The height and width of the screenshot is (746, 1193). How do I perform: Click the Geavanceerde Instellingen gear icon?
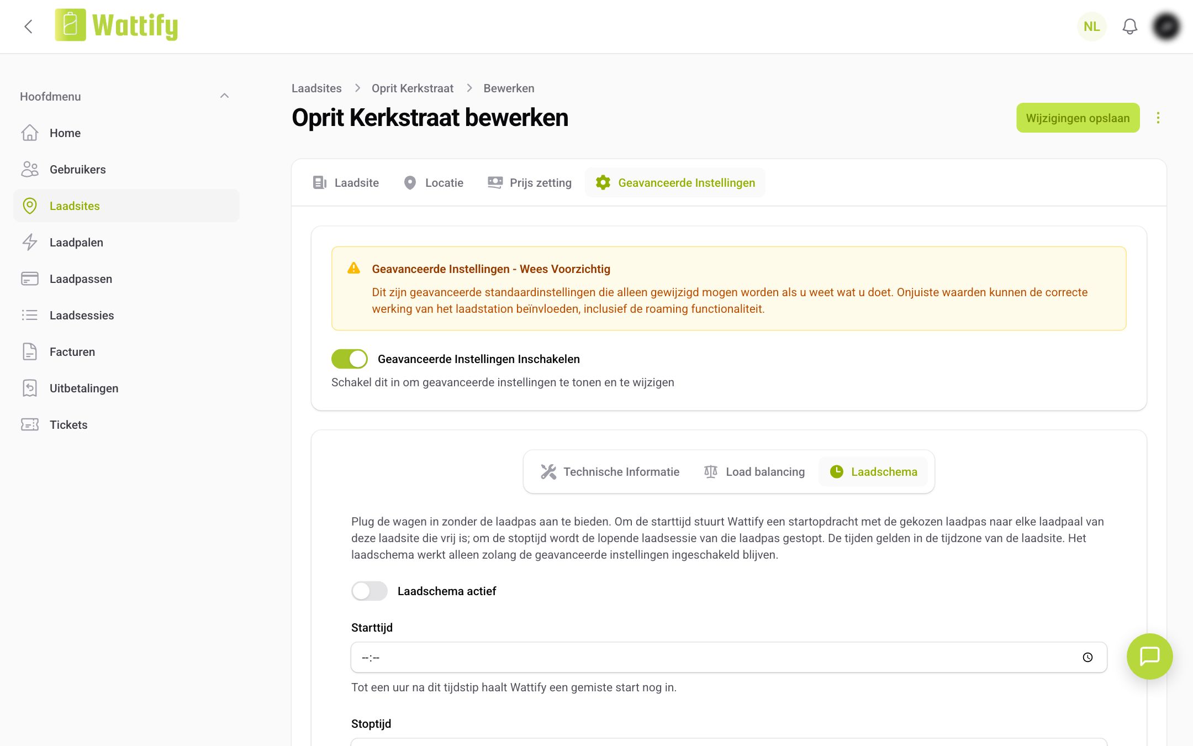pos(603,183)
